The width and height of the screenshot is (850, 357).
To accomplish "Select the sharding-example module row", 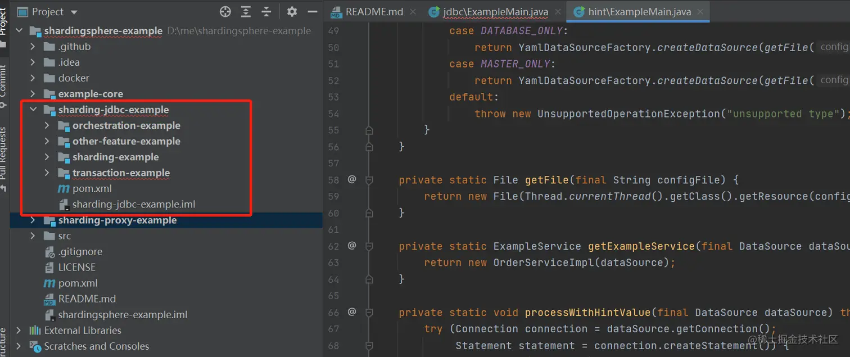I will tap(166, 157).
